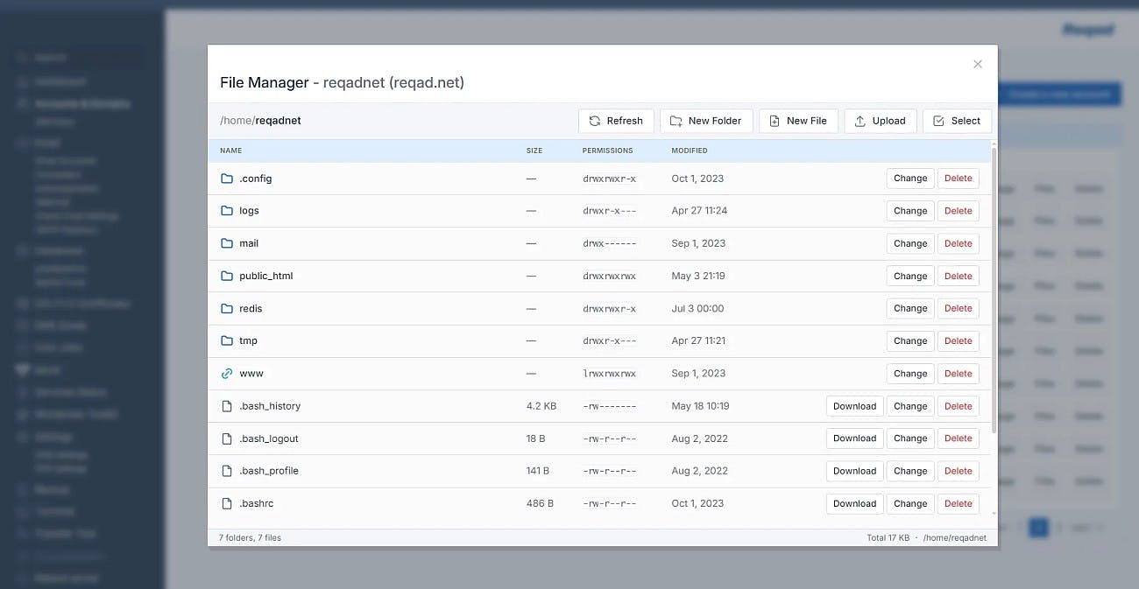
Task: Select the .bash_logout file name
Action: click(x=269, y=438)
